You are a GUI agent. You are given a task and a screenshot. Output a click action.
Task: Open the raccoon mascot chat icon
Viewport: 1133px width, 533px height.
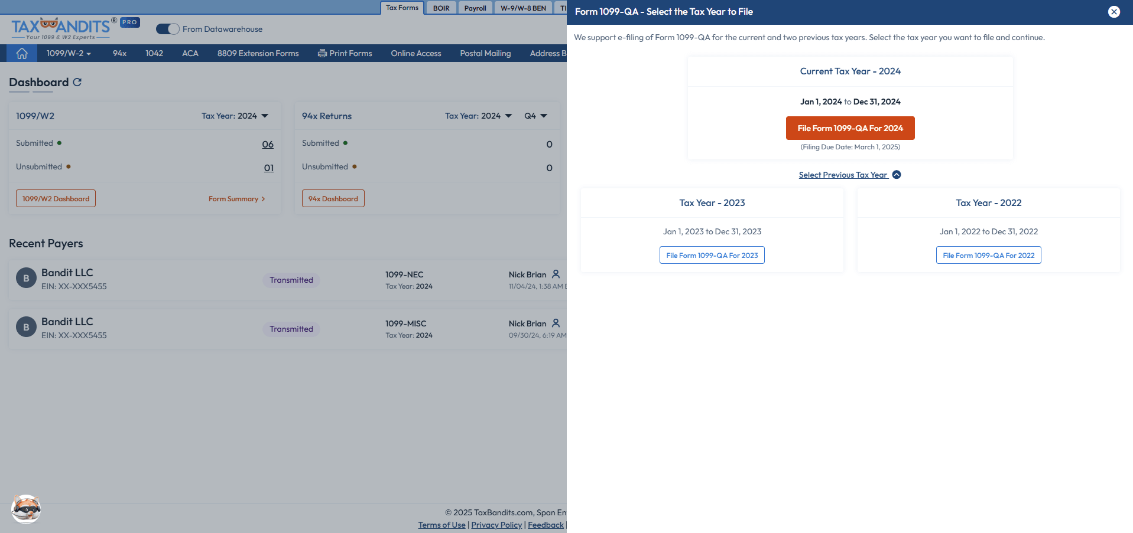pyautogui.click(x=26, y=509)
